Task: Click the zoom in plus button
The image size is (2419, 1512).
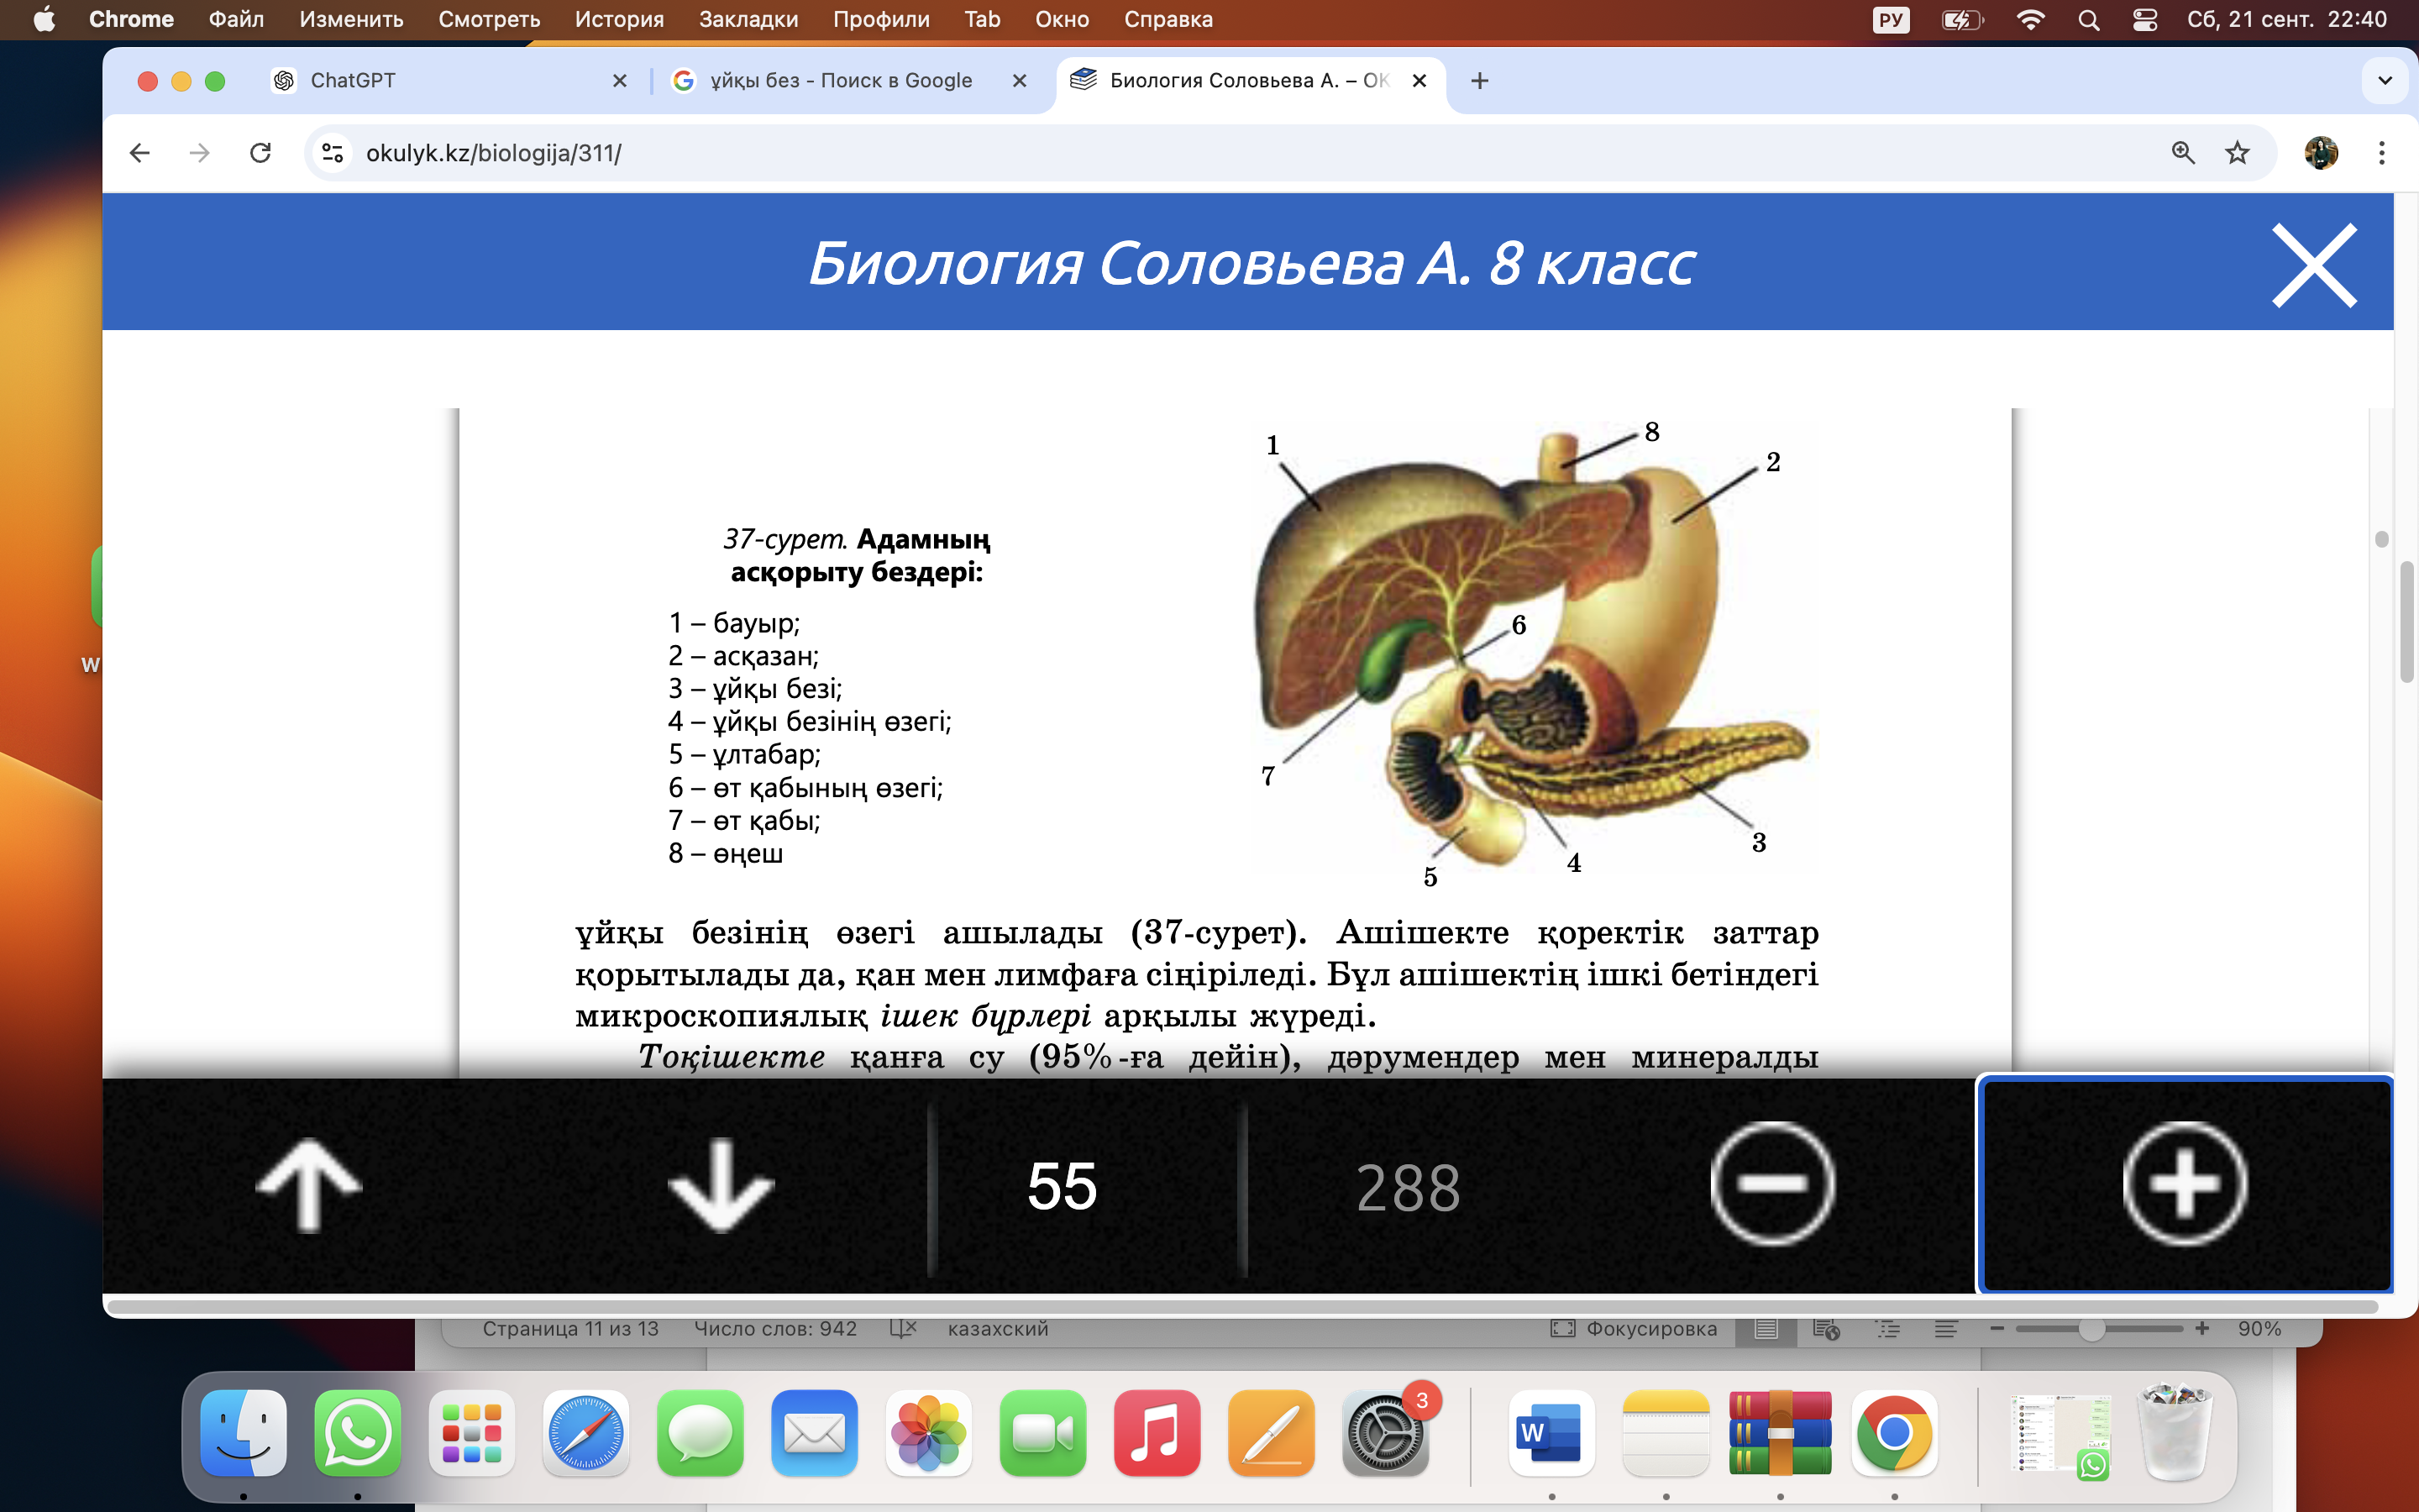Action: [x=2184, y=1184]
